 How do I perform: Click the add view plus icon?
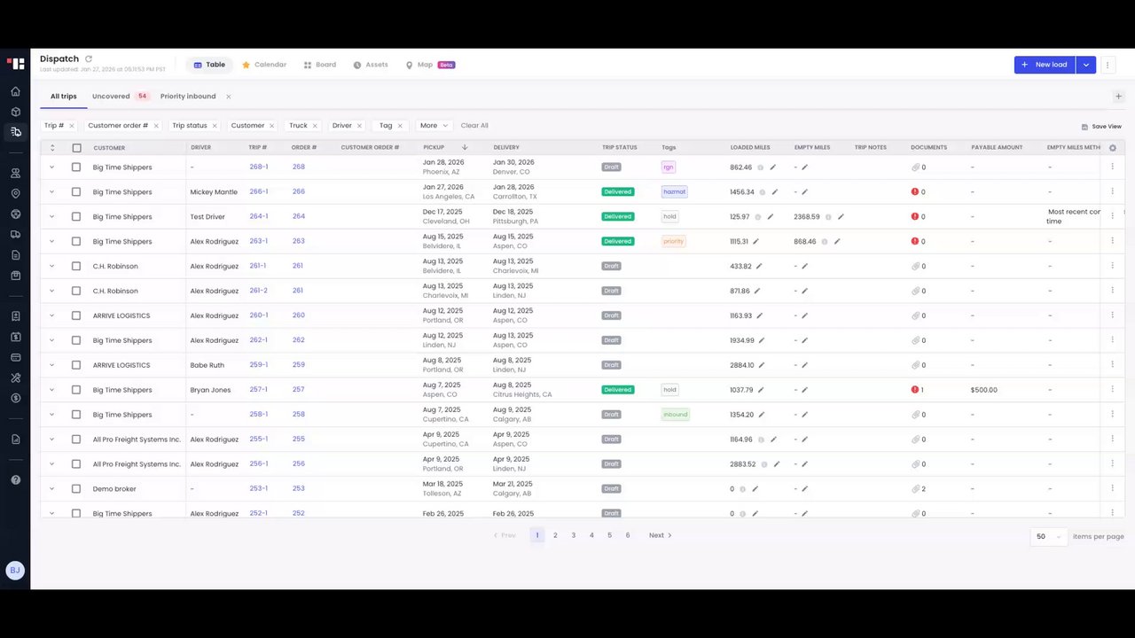tap(1118, 97)
